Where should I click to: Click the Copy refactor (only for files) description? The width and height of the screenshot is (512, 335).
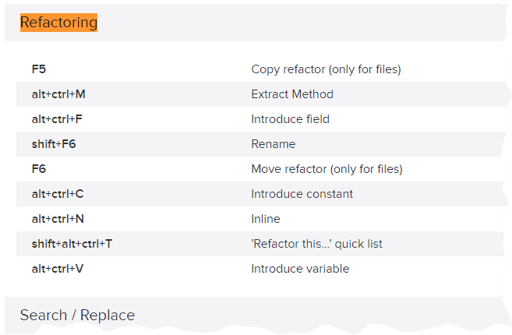[x=326, y=69]
